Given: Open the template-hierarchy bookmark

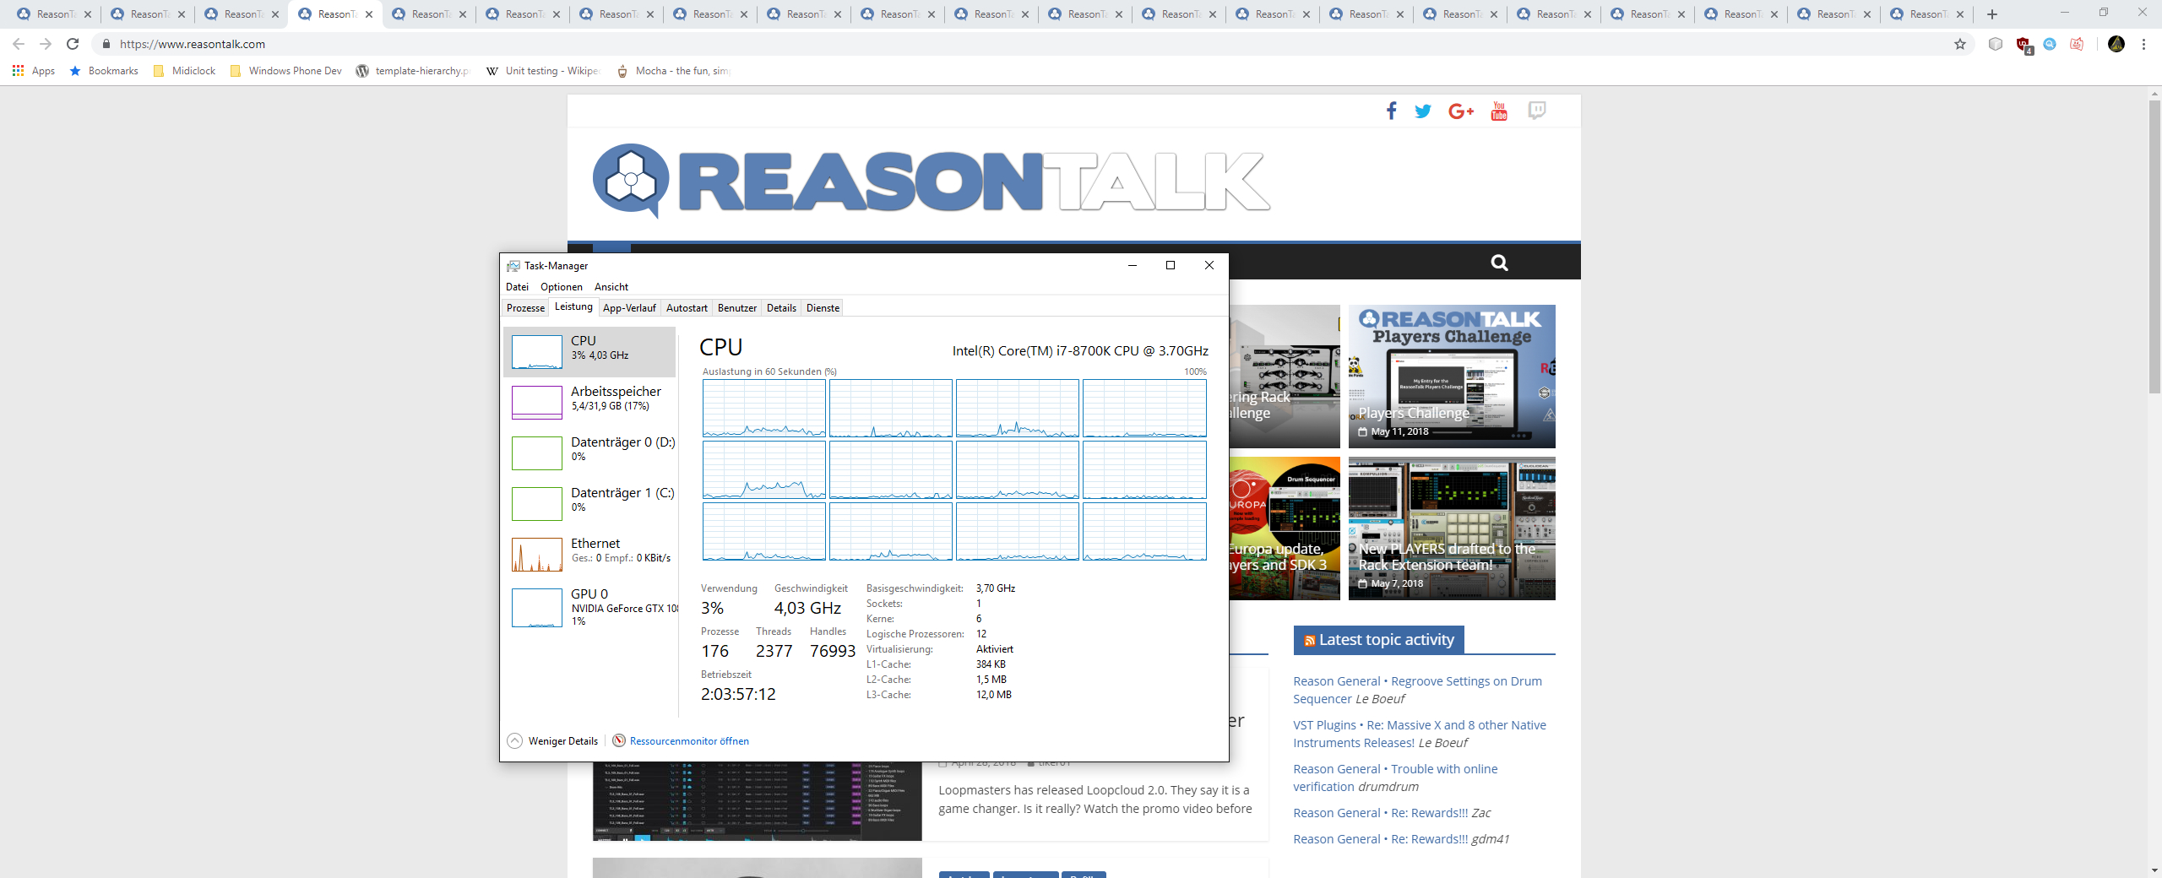Looking at the screenshot, I should (x=412, y=71).
